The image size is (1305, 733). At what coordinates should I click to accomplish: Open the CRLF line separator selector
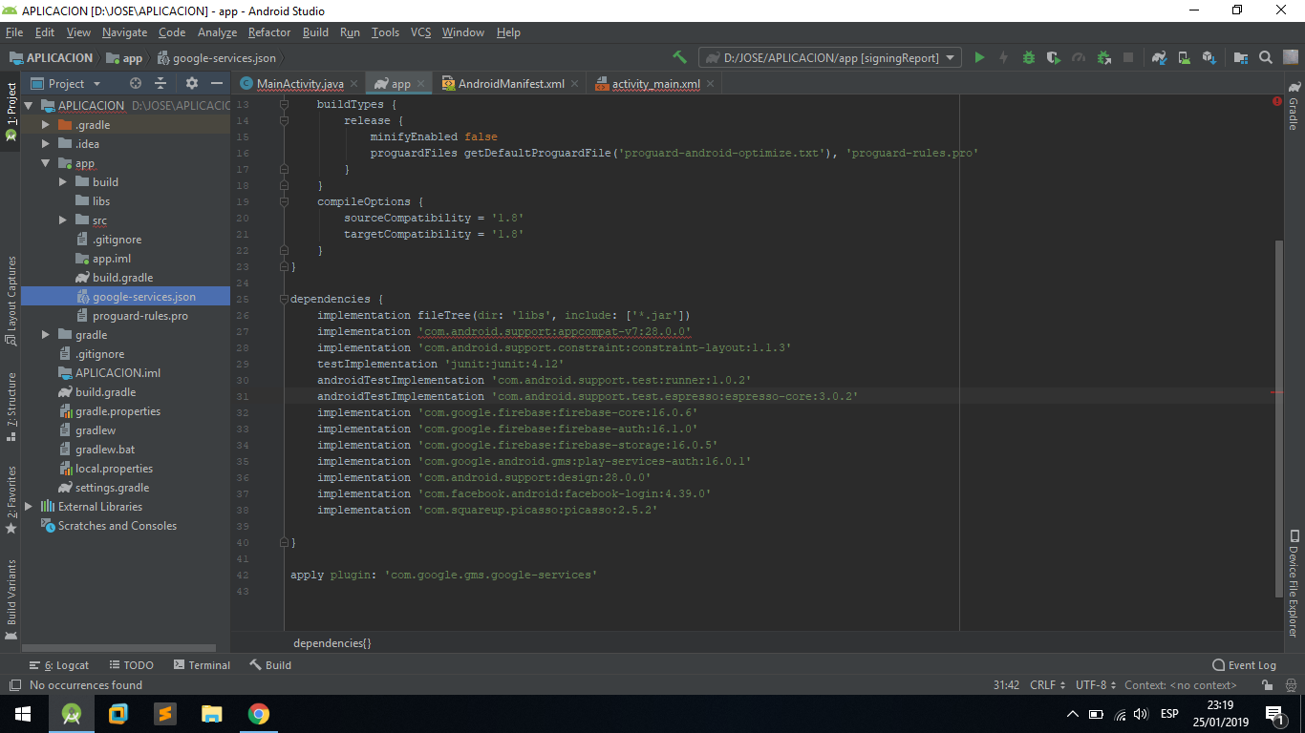[1048, 685]
